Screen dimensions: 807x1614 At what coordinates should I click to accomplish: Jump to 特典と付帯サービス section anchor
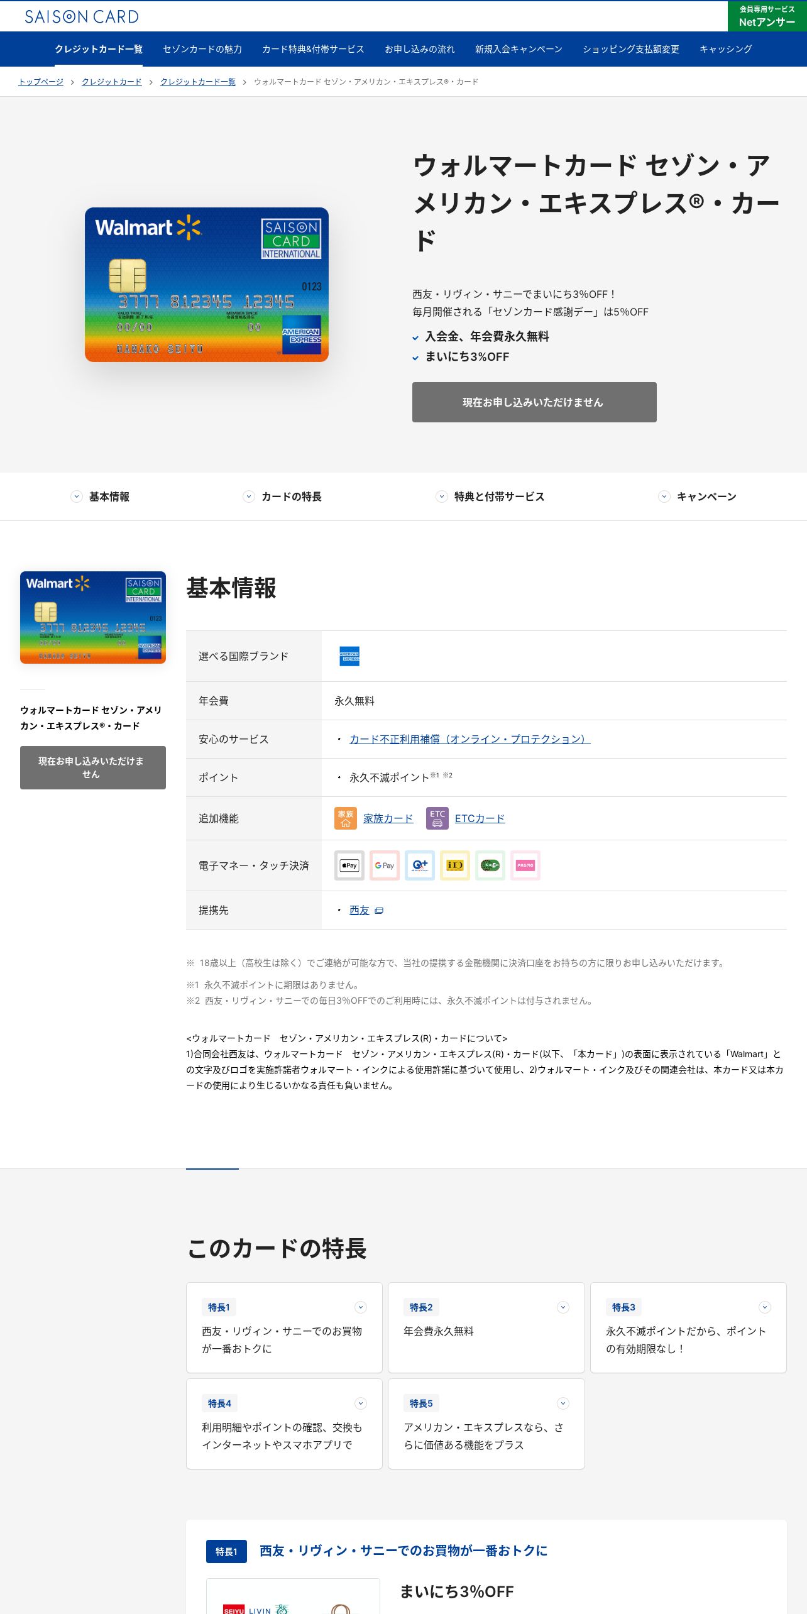tap(500, 497)
